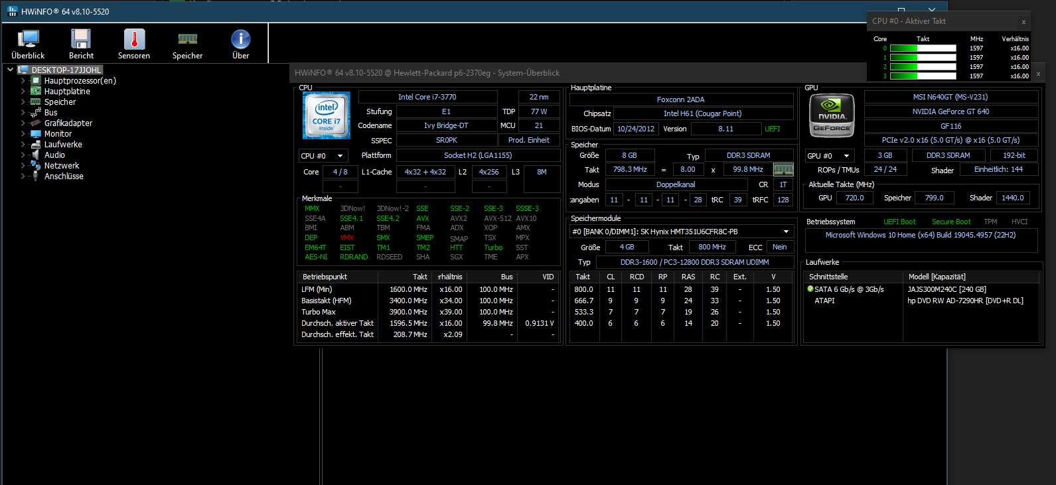Click the Foxconn 2ADA mainboard field
The image size is (1056, 485).
tap(681, 100)
